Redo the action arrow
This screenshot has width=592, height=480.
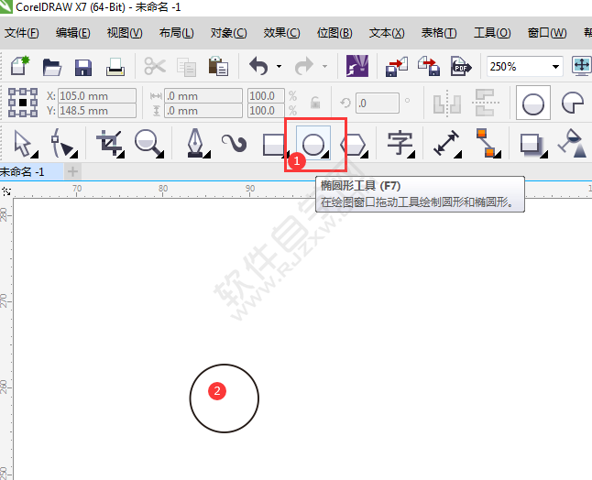point(304,67)
